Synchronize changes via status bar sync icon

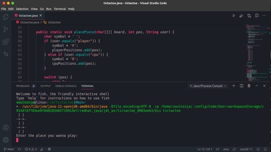(x=19, y=149)
